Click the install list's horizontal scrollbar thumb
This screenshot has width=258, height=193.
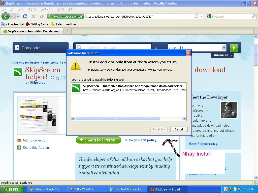(117, 119)
